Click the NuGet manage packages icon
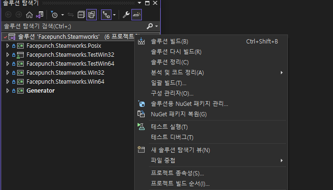The width and height of the screenshot is (333, 190). [x=141, y=104]
